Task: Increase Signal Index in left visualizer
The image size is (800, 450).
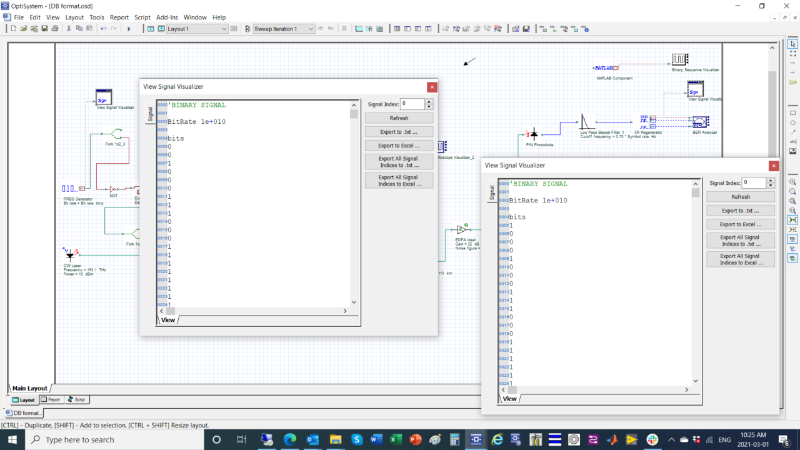Action: click(x=429, y=102)
